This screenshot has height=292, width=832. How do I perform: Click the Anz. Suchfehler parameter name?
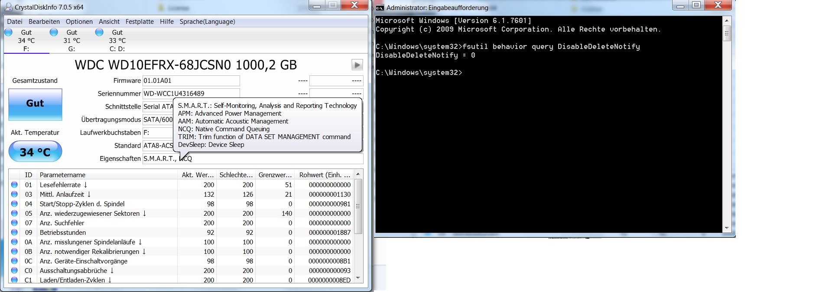click(62, 223)
